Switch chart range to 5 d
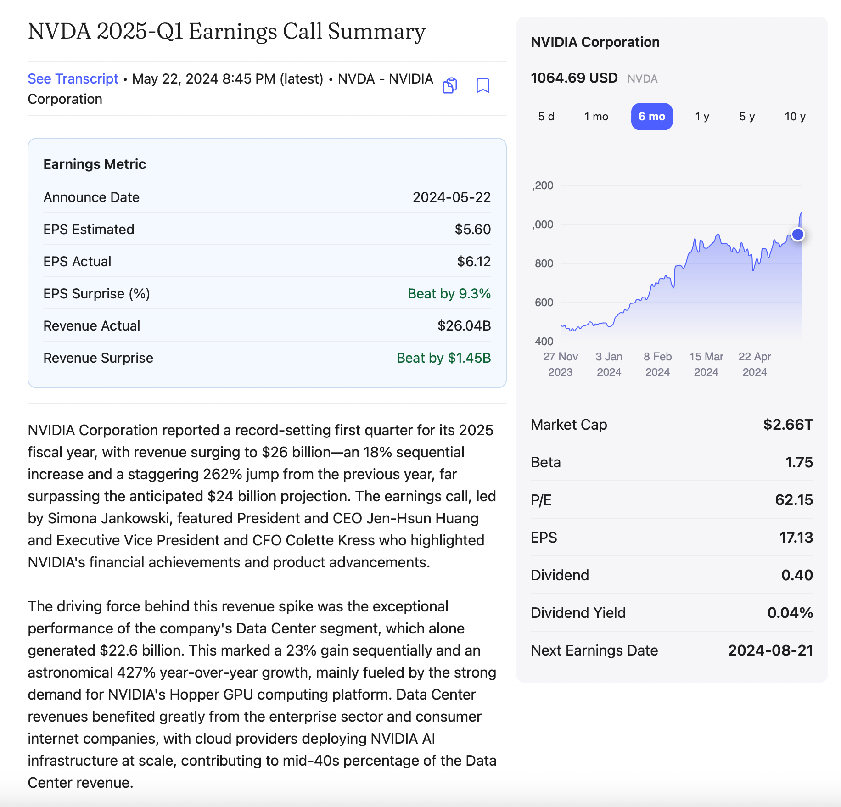Viewport: 841px width, 807px height. (546, 117)
